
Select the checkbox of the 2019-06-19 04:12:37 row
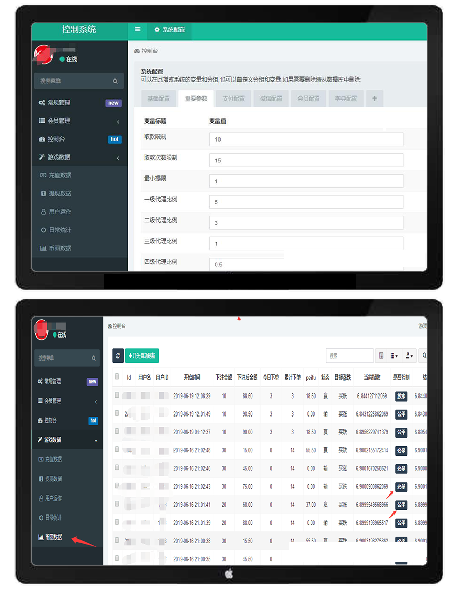tap(117, 432)
